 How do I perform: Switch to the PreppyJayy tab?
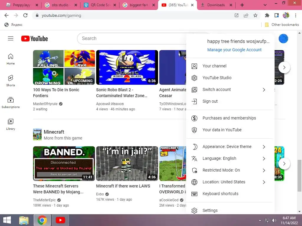[x=22, y=5]
